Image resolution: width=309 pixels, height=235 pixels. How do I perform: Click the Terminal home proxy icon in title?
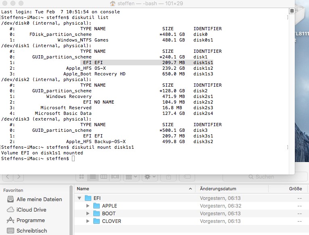pyautogui.click(x=113, y=3)
